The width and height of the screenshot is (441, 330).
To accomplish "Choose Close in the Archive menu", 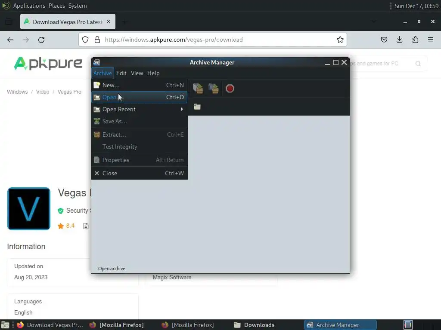I will [x=139, y=173].
